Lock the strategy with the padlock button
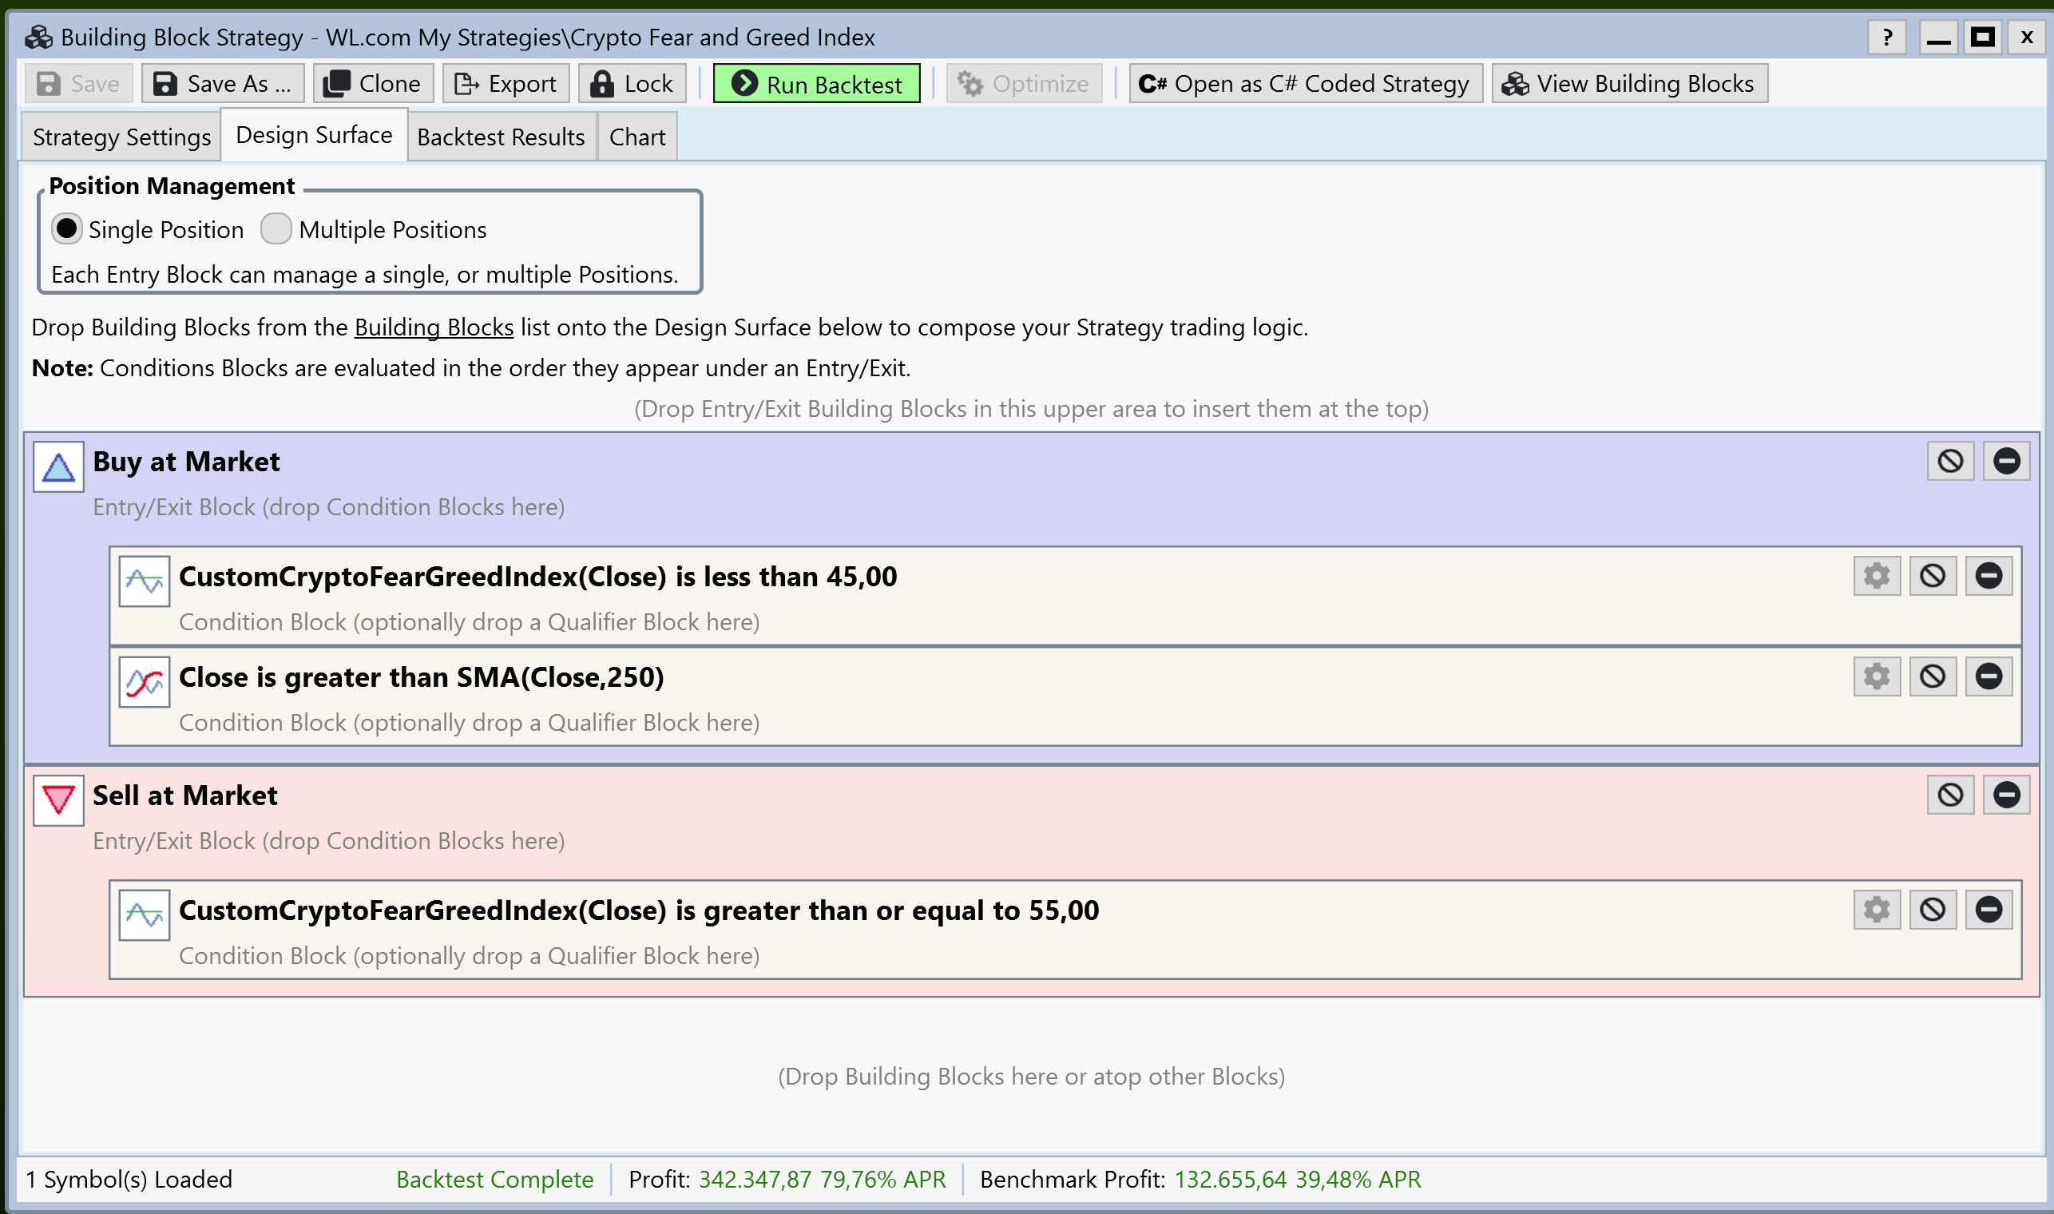This screenshot has width=2054, height=1214. point(632,83)
